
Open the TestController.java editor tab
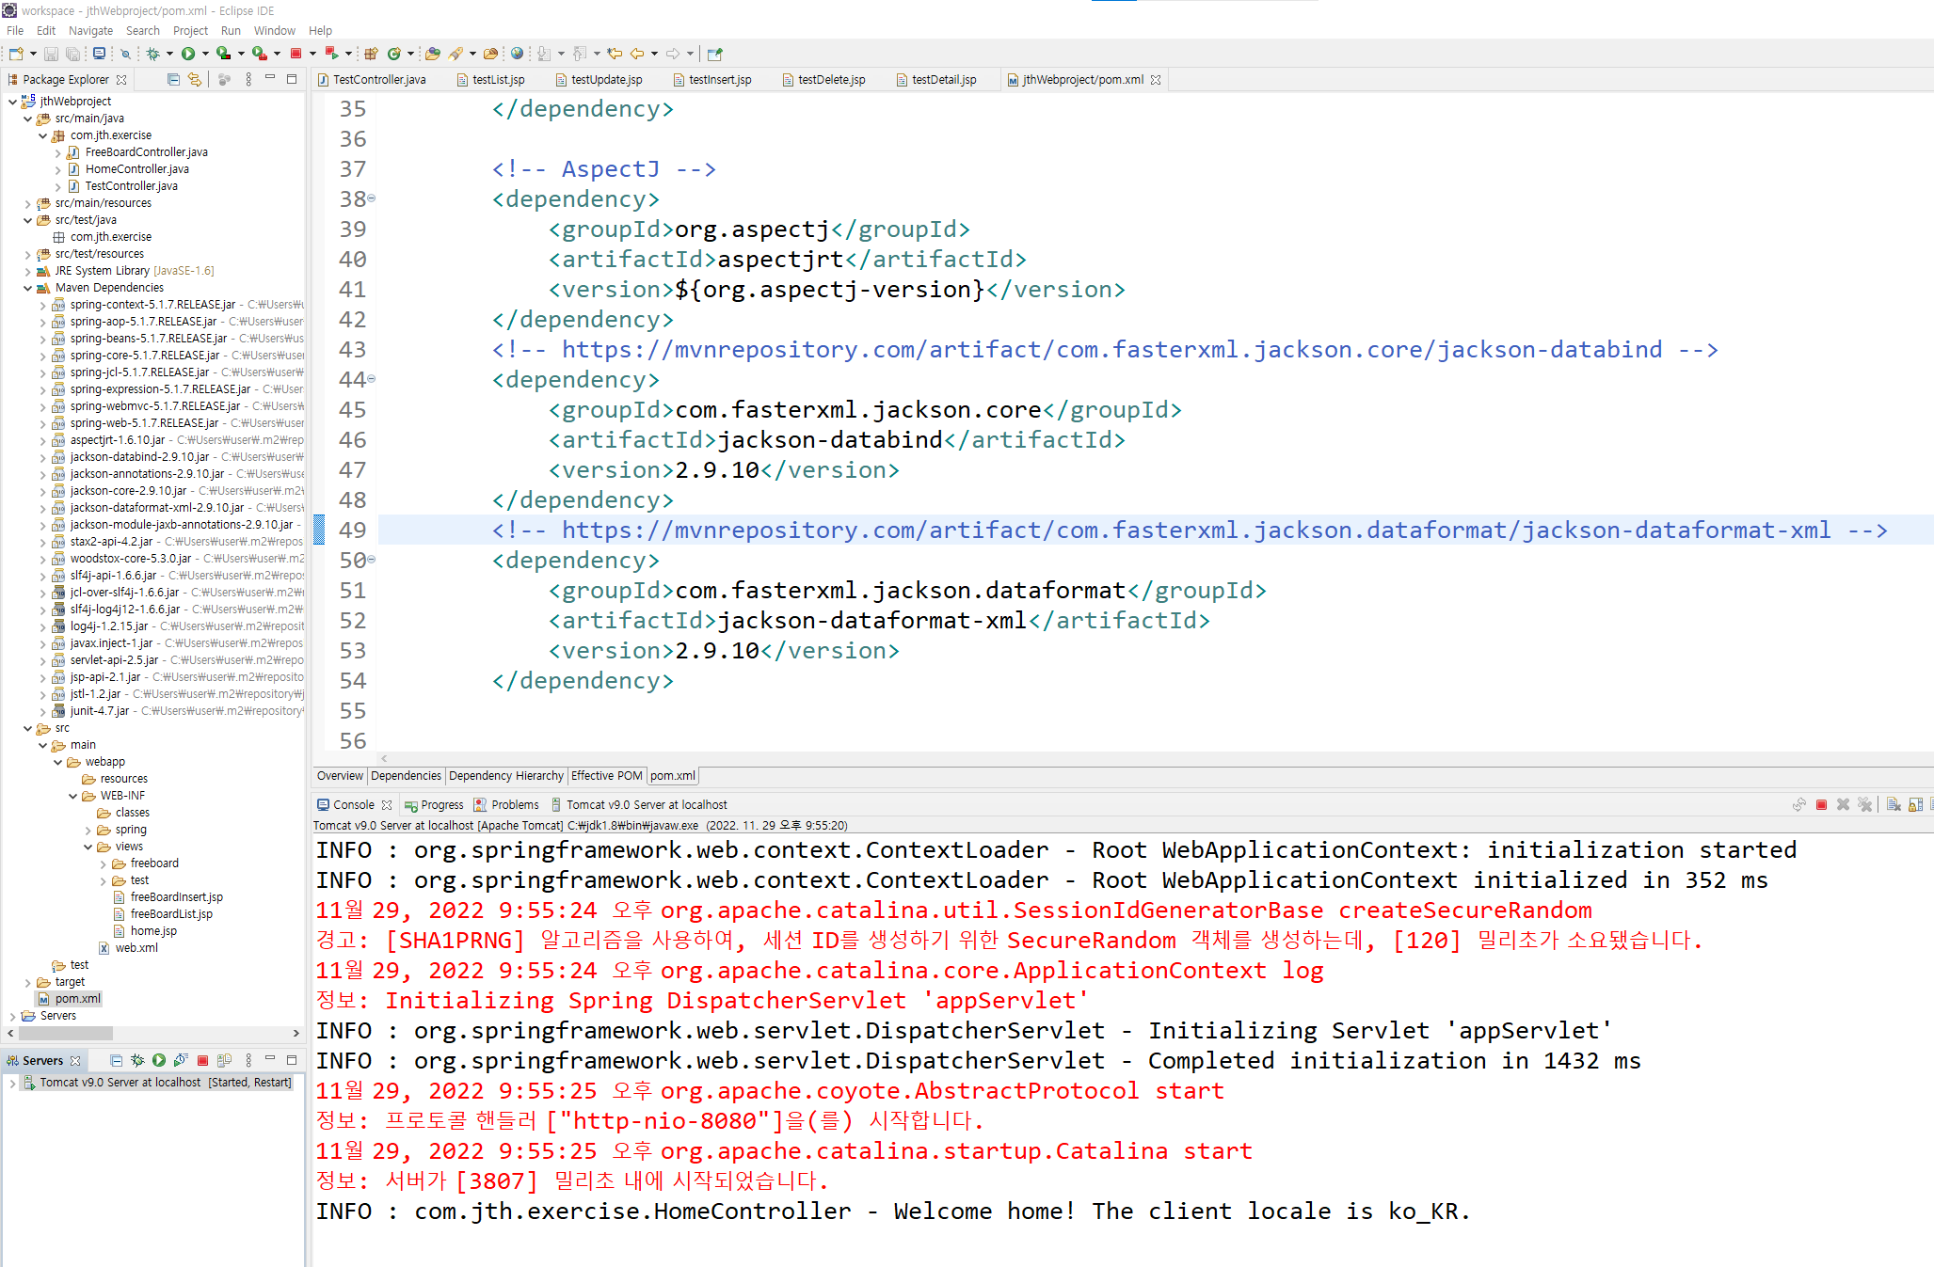378,80
